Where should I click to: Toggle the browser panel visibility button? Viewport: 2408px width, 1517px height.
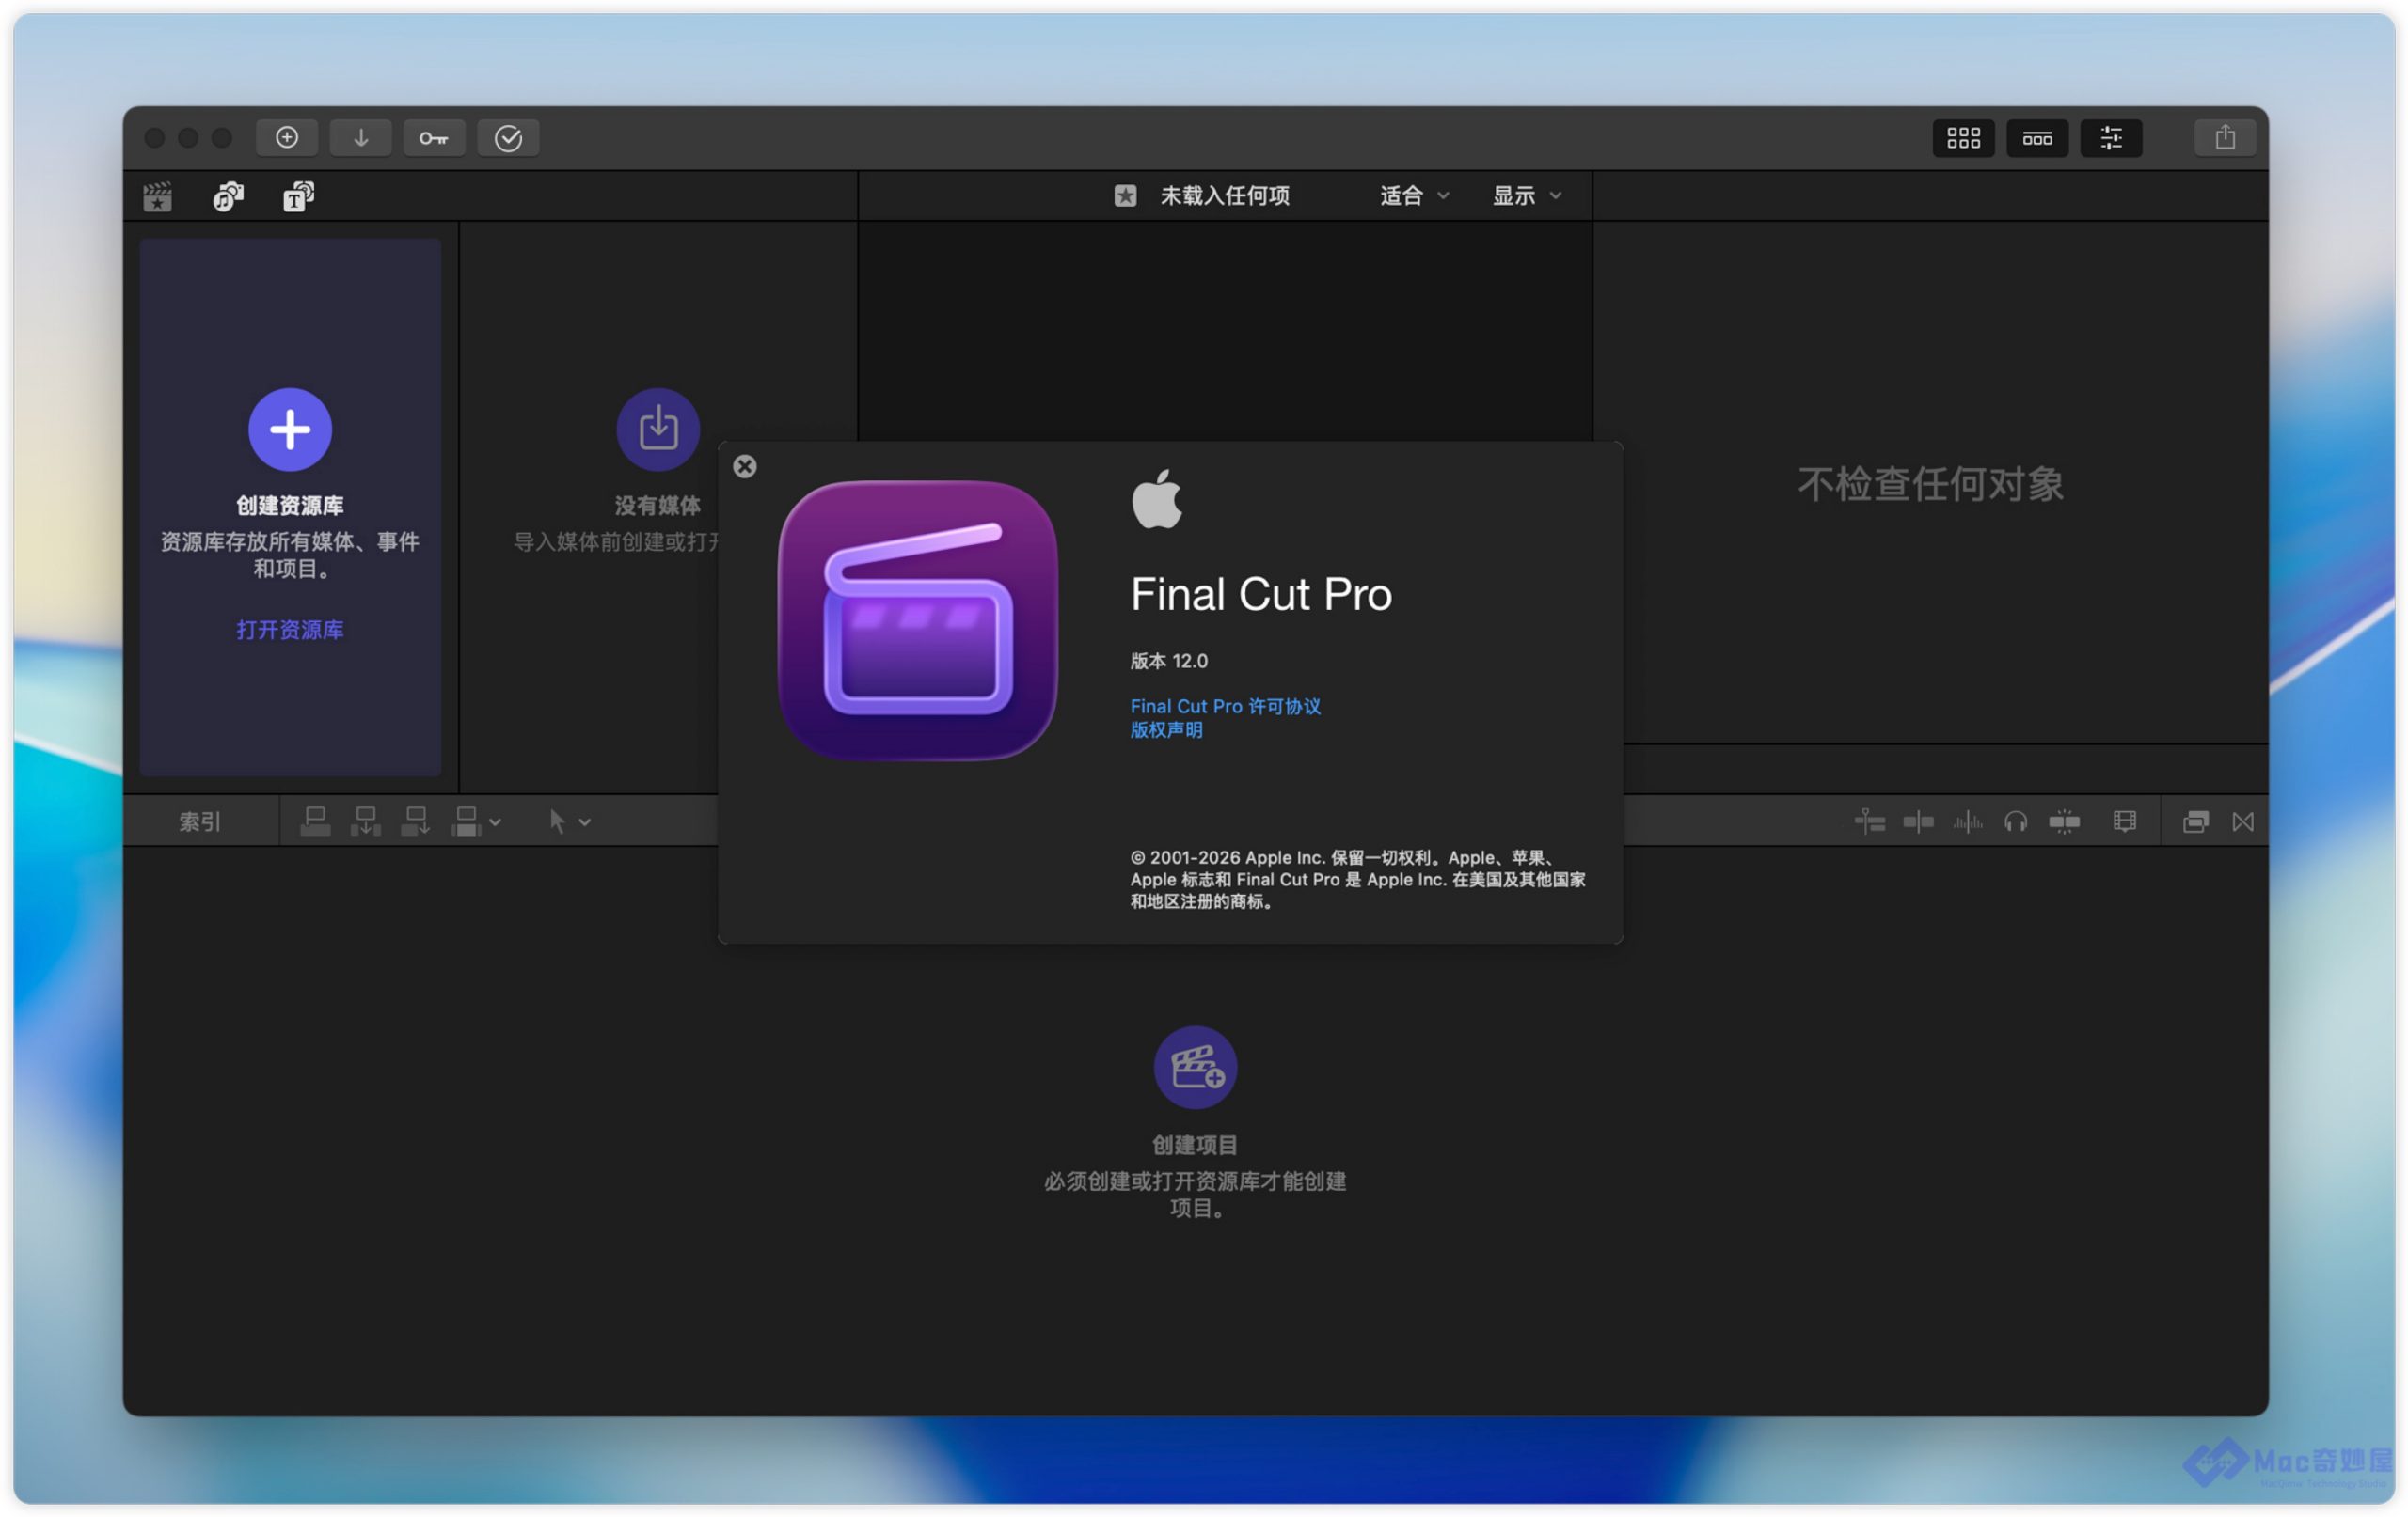[x=1962, y=138]
